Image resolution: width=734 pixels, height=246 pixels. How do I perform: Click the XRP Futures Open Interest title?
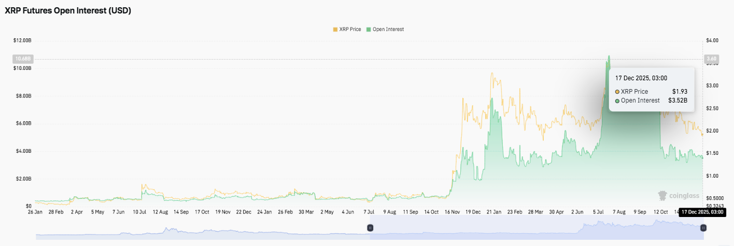tap(68, 10)
